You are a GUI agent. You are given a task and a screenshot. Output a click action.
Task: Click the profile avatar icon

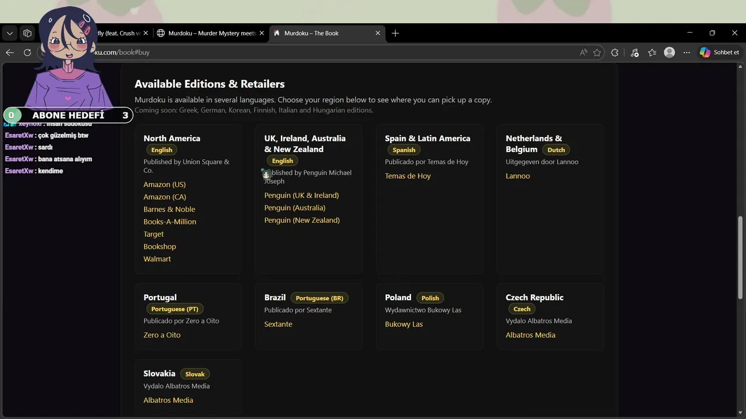click(670, 52)
